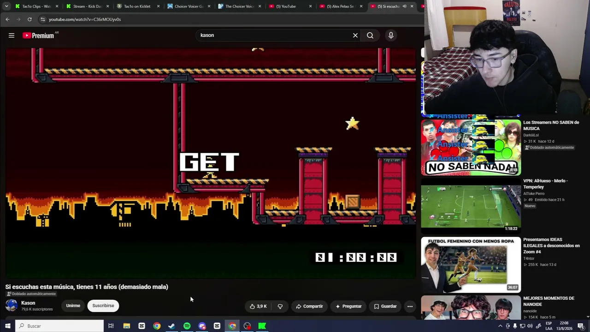Open 'FUTBOL FEMENINO CON MENOS ROPA' thumbnail
Image resolution: width=590 pixels, height=332 pixels.
pos(471,265)
